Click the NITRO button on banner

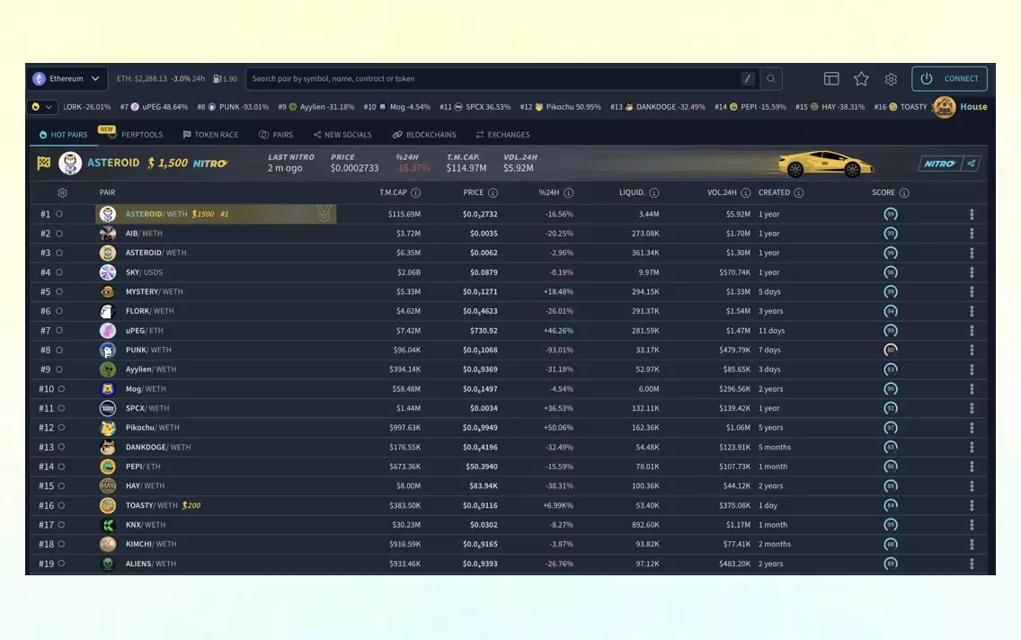[939, 164]
